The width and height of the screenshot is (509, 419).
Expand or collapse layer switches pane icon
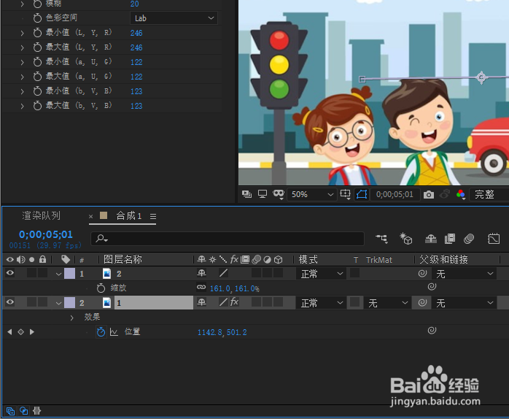10,411
